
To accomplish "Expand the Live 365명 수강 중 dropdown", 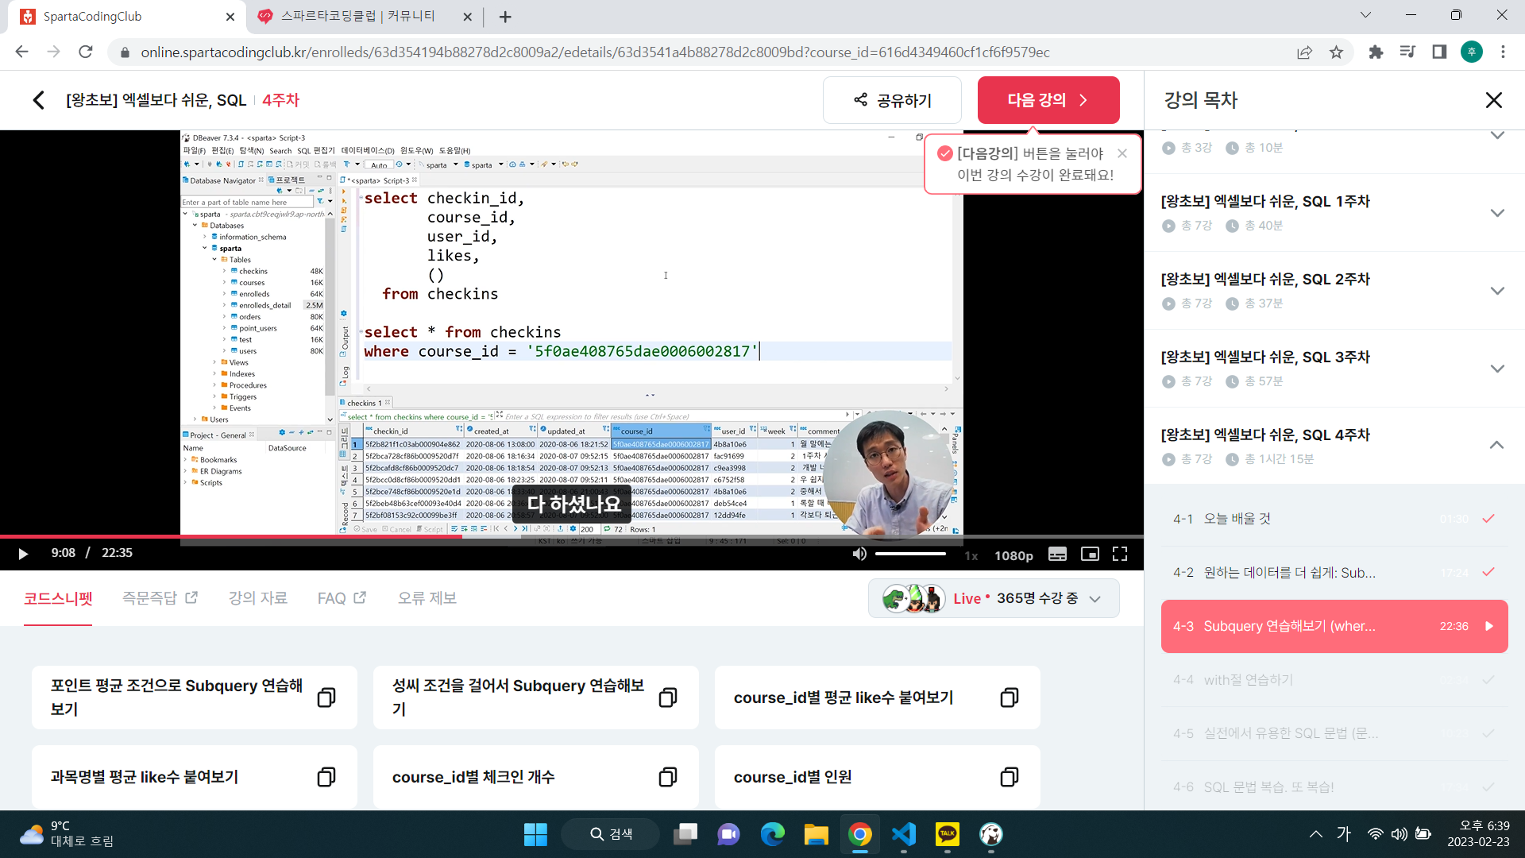I will [x=994, y=598].
